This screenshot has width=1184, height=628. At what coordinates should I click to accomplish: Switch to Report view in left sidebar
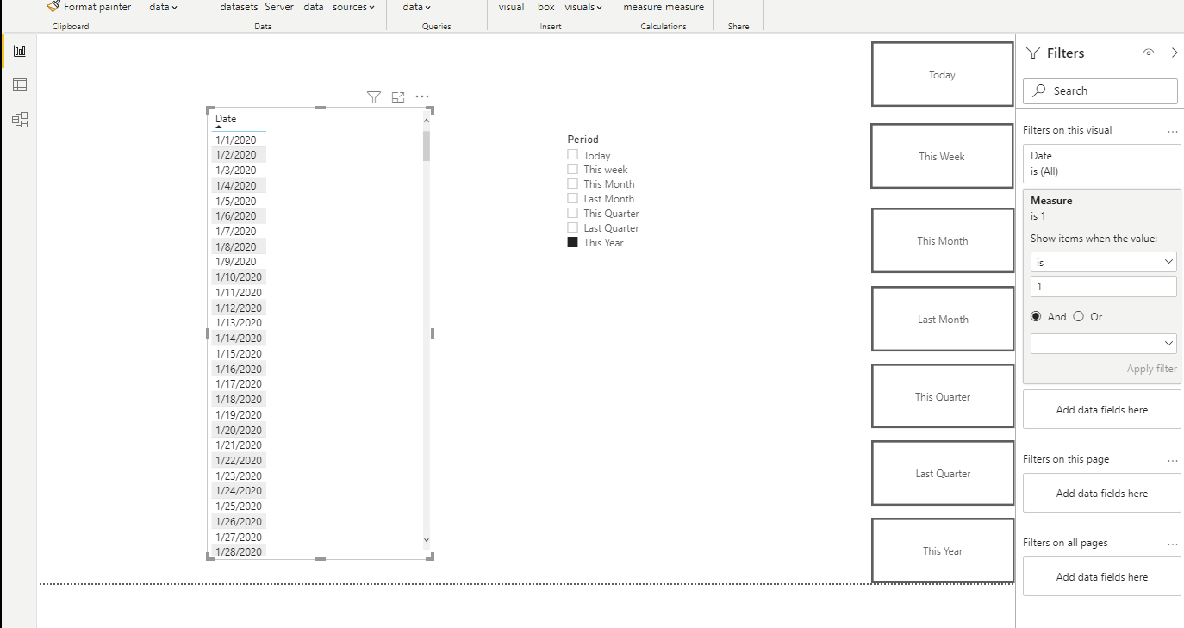tap(20, 51)
